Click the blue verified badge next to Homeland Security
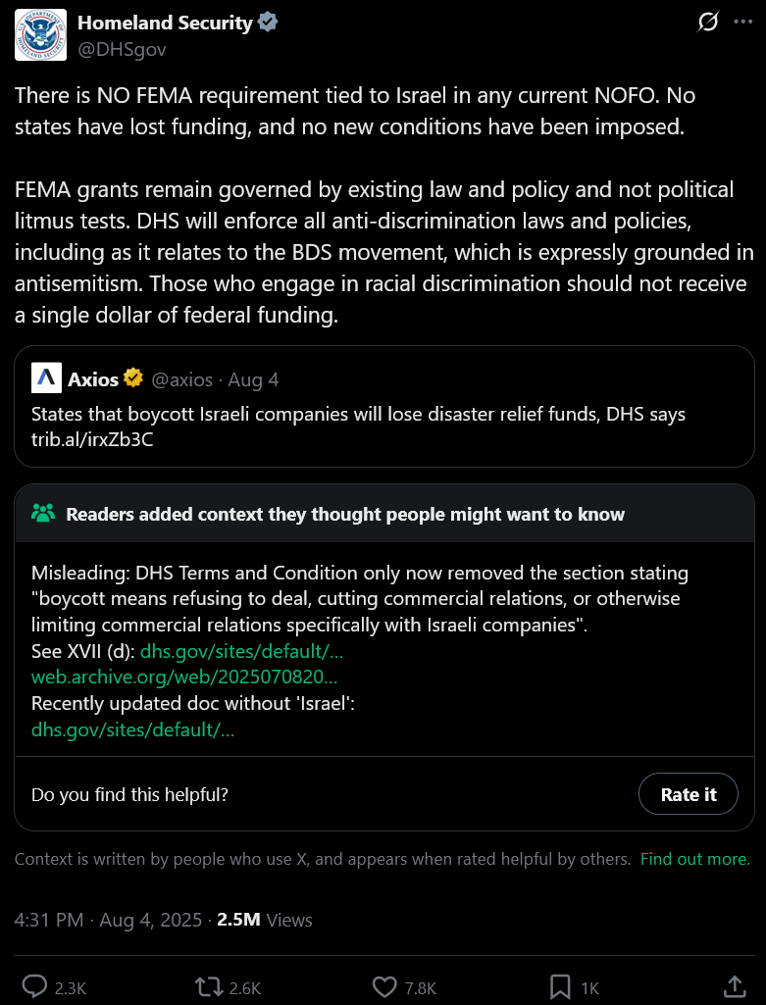Viewport: 766px width, 1005px height. coord(268,23)
